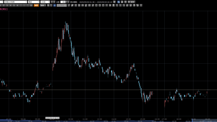Click the print icon in the top toolbar
This screenshot has width=217, height=122.
[122, 2]
